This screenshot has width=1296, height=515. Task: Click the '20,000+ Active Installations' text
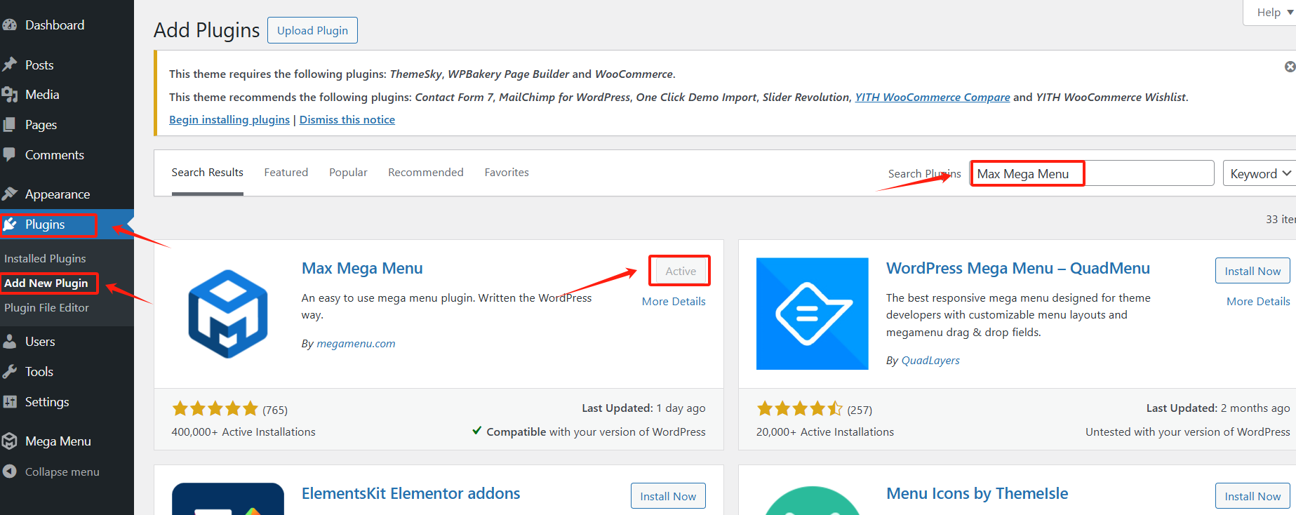click(825, 432)
